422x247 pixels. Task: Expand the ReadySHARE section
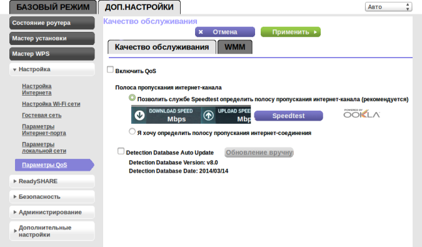click(52, 181)
